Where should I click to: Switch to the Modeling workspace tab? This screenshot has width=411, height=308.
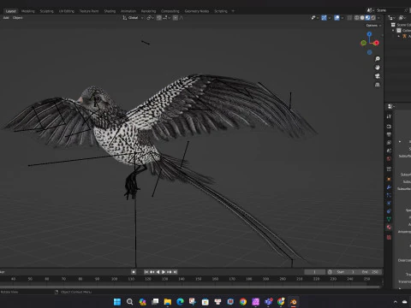[28, 11]
